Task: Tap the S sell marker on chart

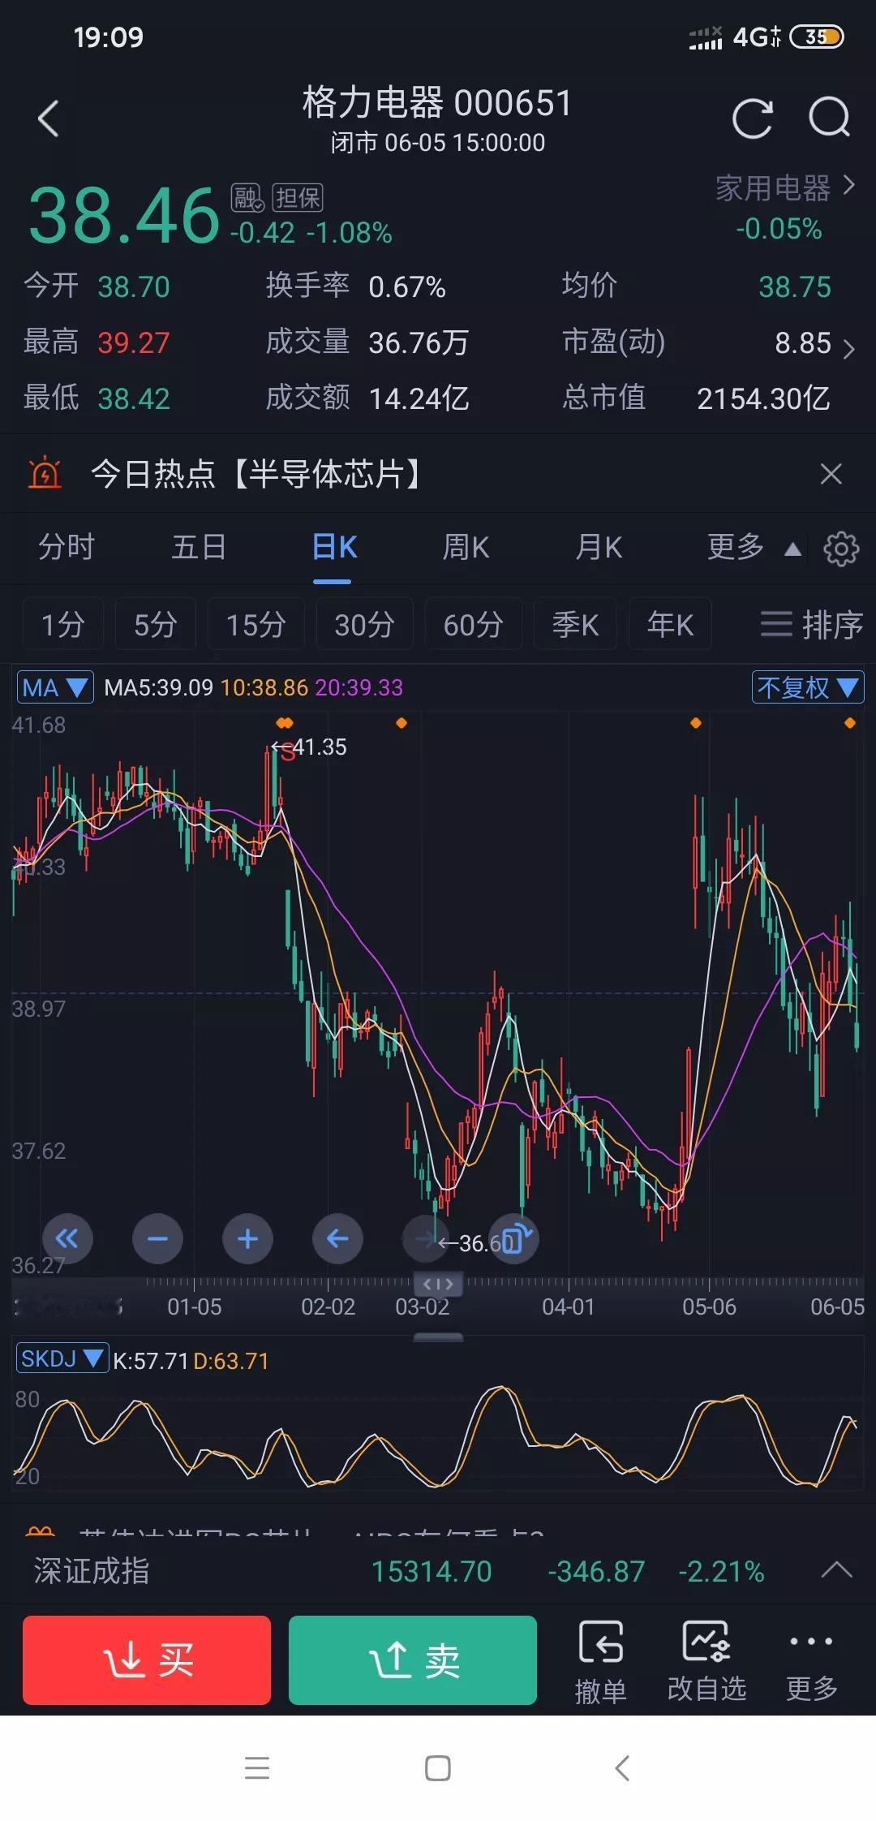Action: [x=288, y=752]
